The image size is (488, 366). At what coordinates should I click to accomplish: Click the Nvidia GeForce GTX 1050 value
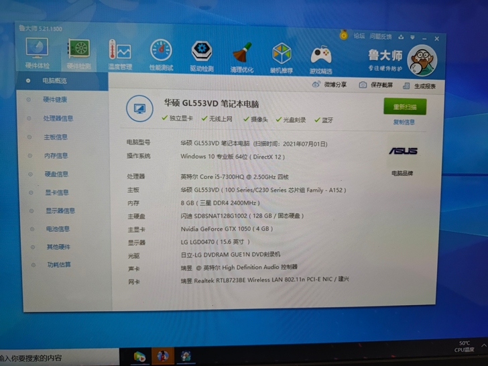(227, 229)
